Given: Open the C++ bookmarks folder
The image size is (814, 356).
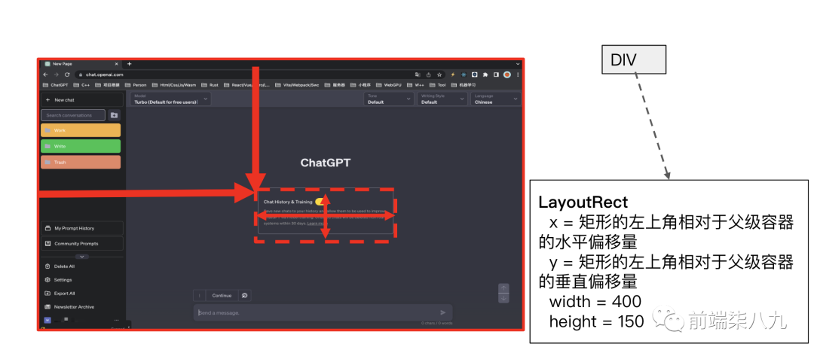Looking at the screenshot, I should (81, 84).
